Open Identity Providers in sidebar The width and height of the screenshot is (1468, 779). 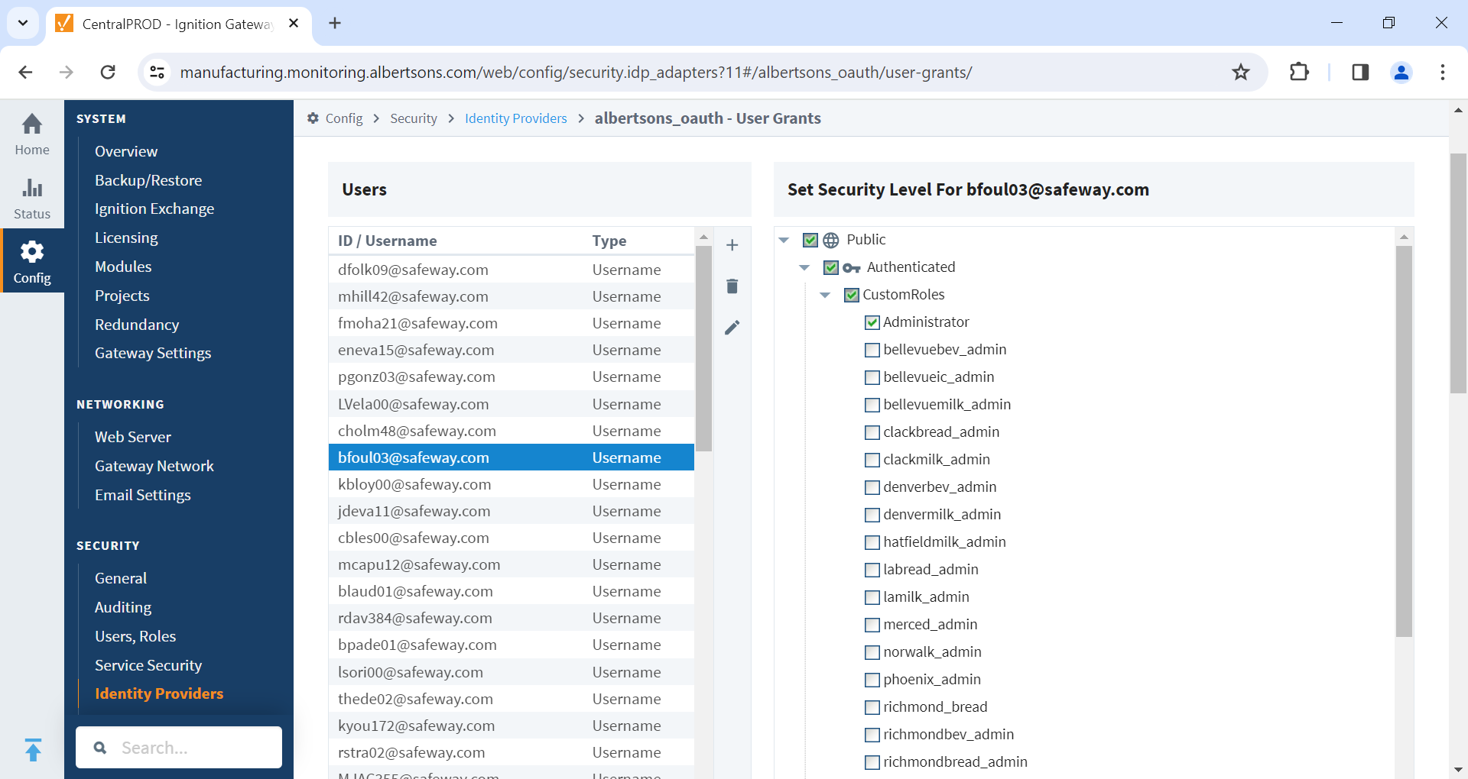(159, 693)
